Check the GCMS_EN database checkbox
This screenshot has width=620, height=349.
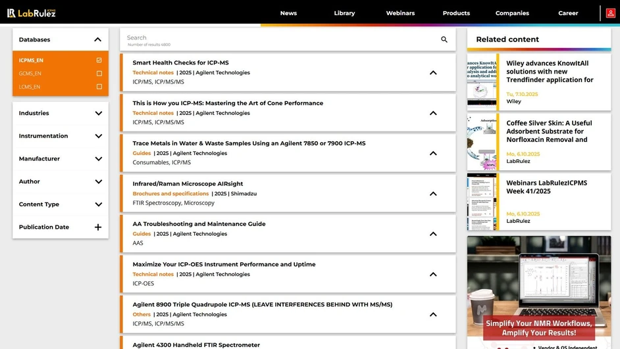99,74
